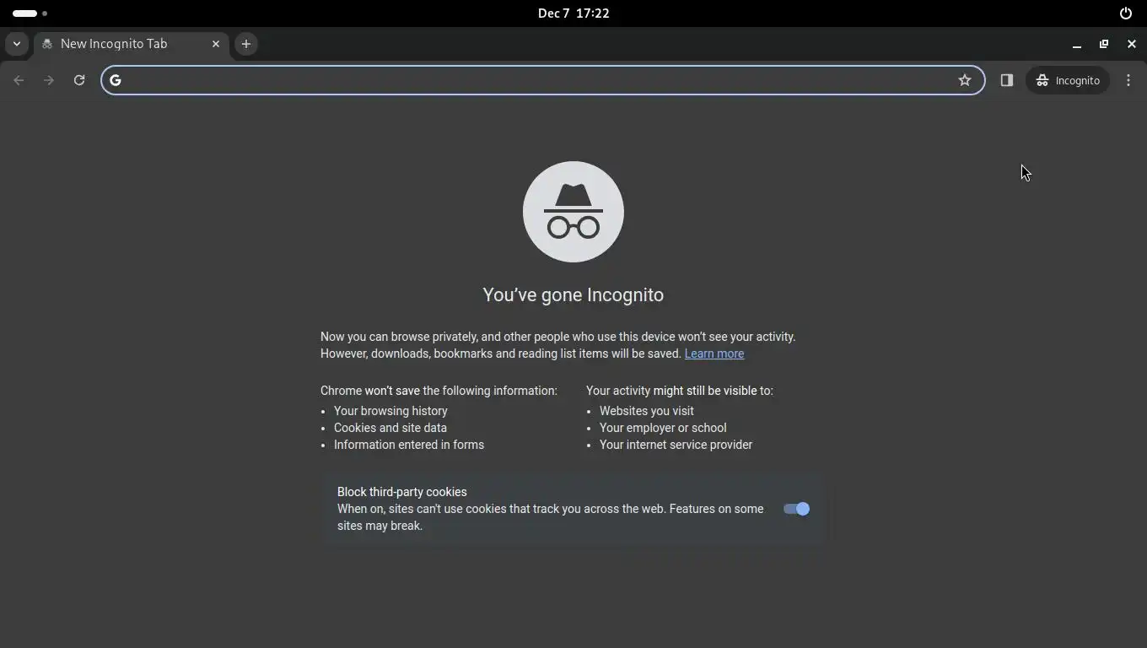Click the back navigation arrow
The width and height of the screenshot is (1147, 648).
19,80
